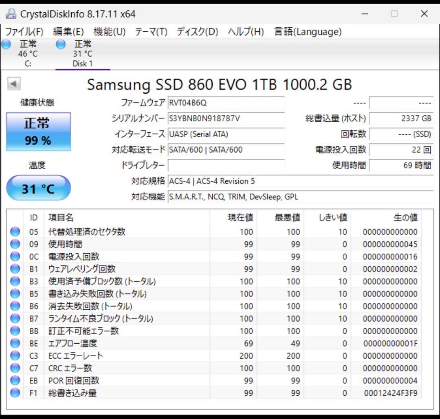Click the blue status orb for ID F1

pos(15,393)
